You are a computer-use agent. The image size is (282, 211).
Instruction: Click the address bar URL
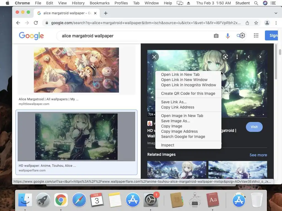pyautogui.click(x=146, y=23)
